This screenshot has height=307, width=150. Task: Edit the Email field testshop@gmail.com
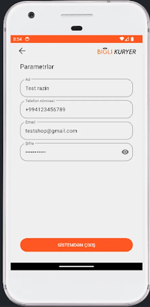coord(77,131)
